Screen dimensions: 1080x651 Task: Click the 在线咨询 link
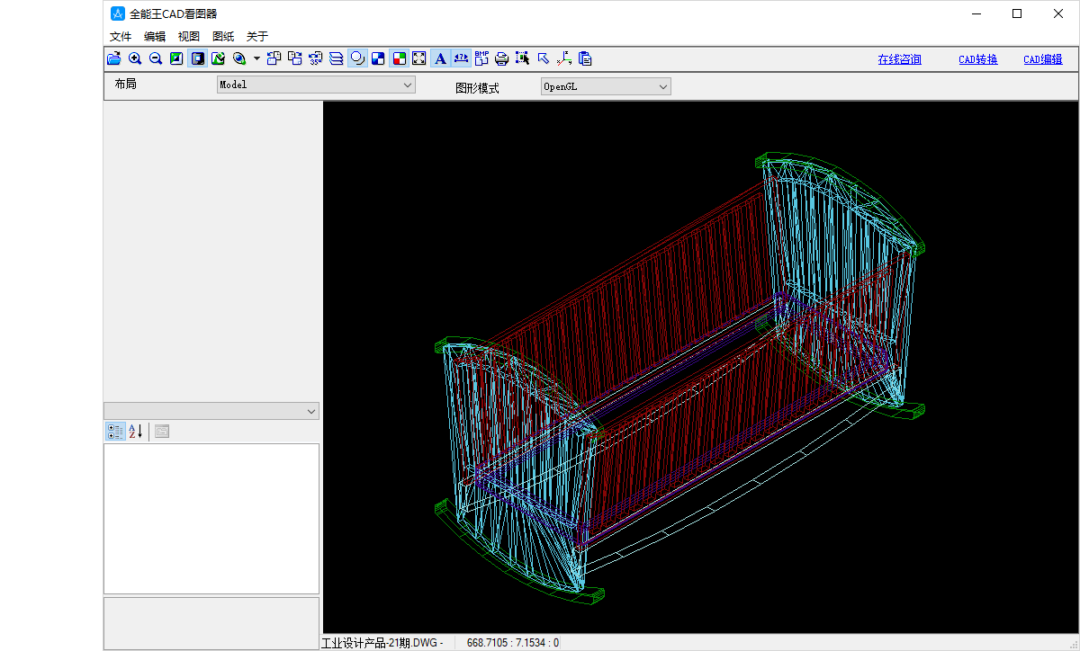coord(899,60)
